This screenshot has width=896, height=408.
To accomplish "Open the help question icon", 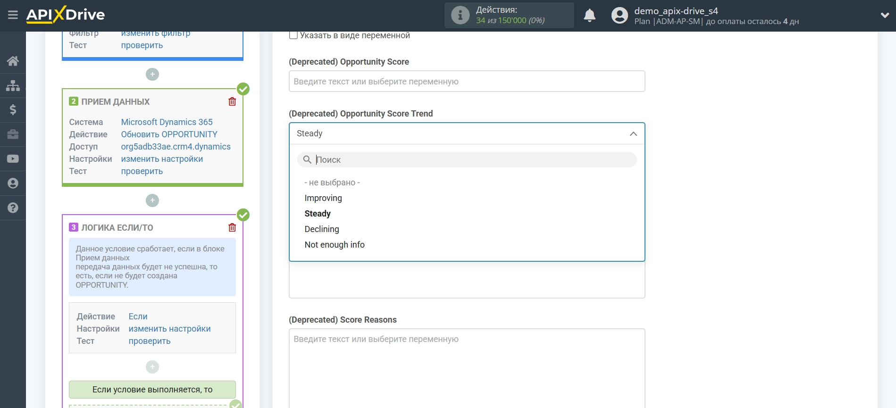I will [x=13, y=208].
